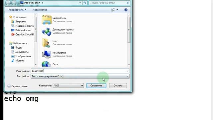Screen dimensions: 213x120
Task: Click the file list scroll down arrow
Action: [x=129, y=65]
